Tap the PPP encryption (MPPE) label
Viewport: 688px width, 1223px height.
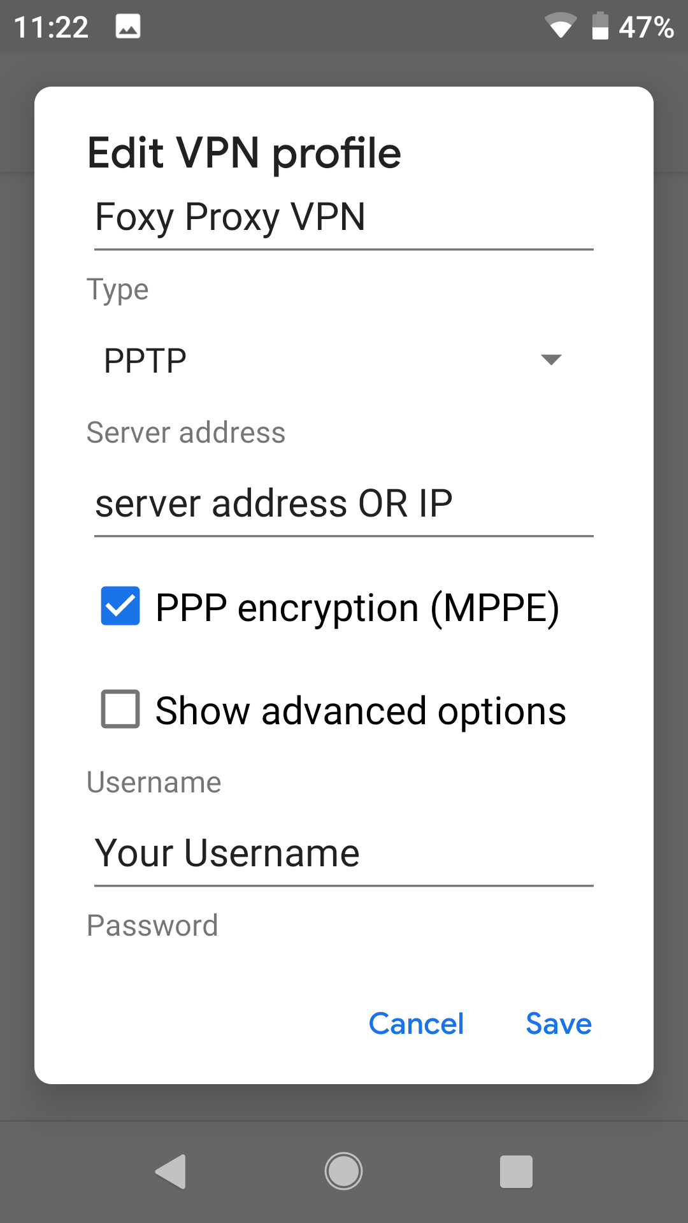(x=357, y=608)
